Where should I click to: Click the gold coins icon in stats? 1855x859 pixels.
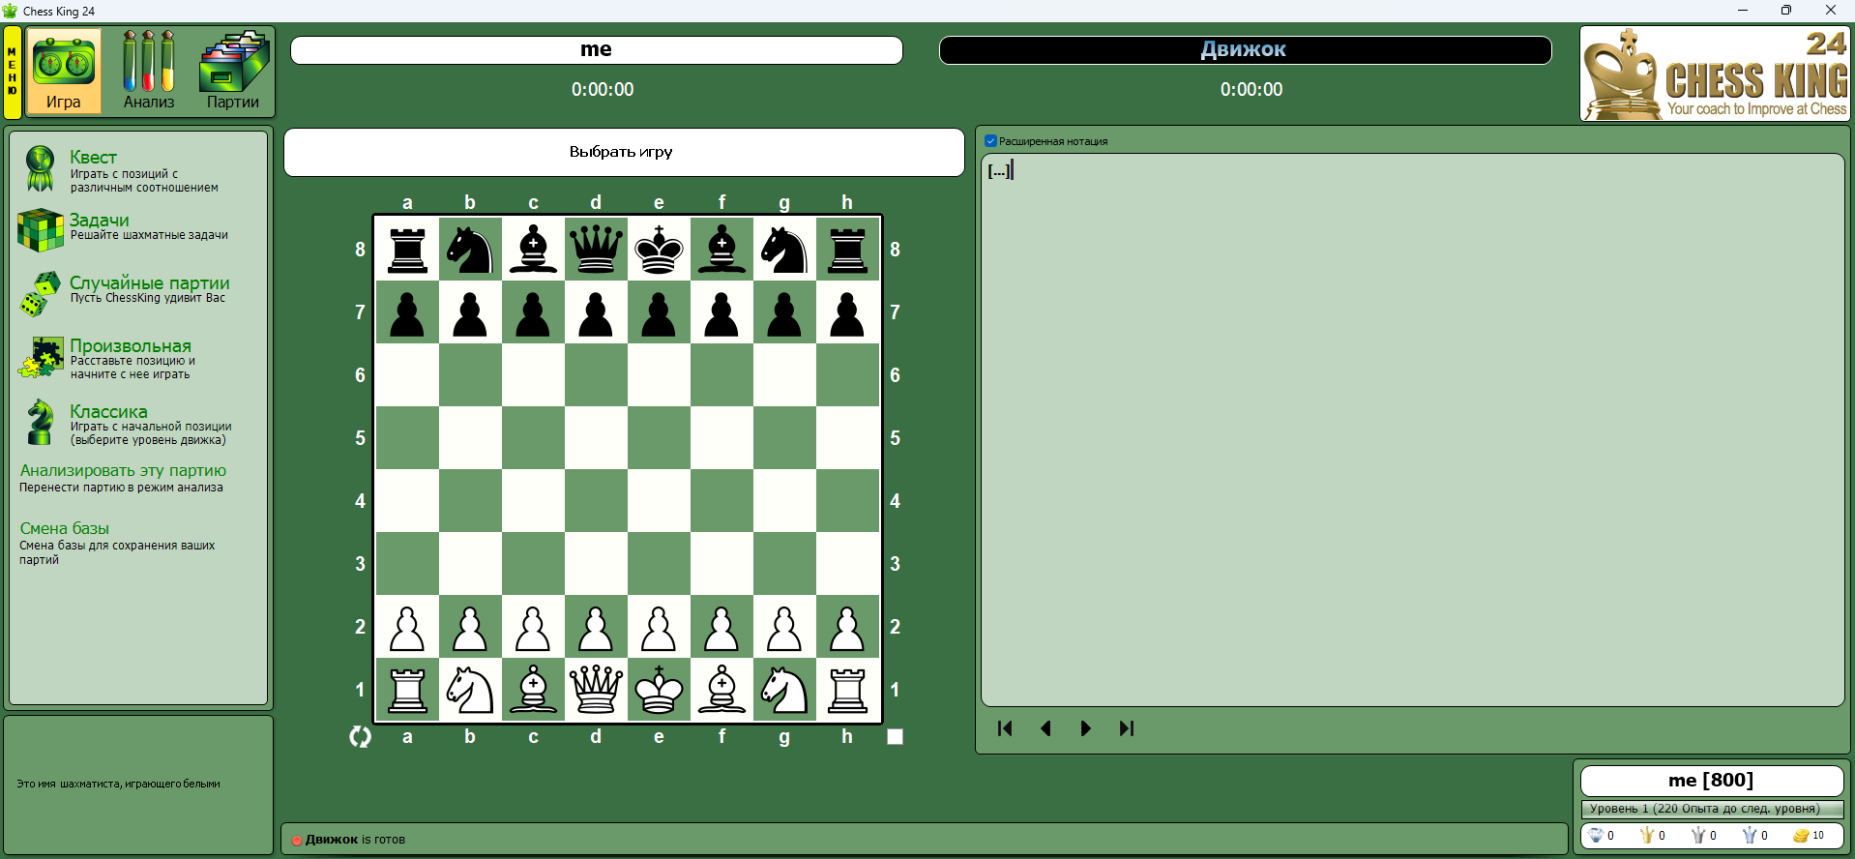(x=1801, y=836)
